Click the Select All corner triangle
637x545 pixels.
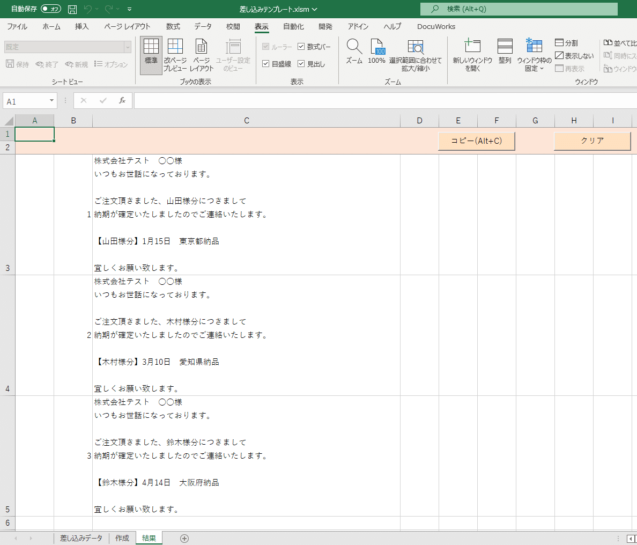point(9,121)
